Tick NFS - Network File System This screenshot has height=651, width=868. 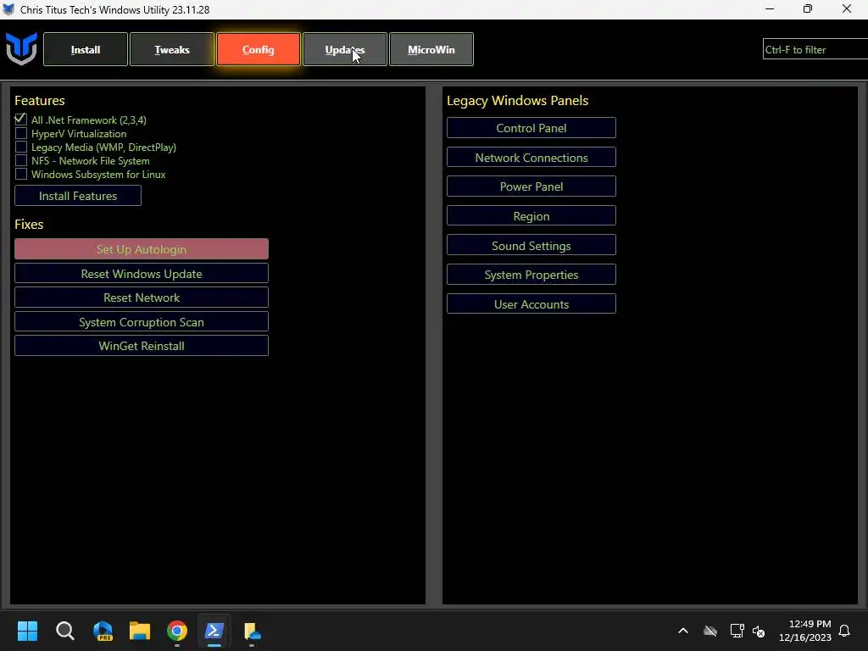(x=21, y=160)
